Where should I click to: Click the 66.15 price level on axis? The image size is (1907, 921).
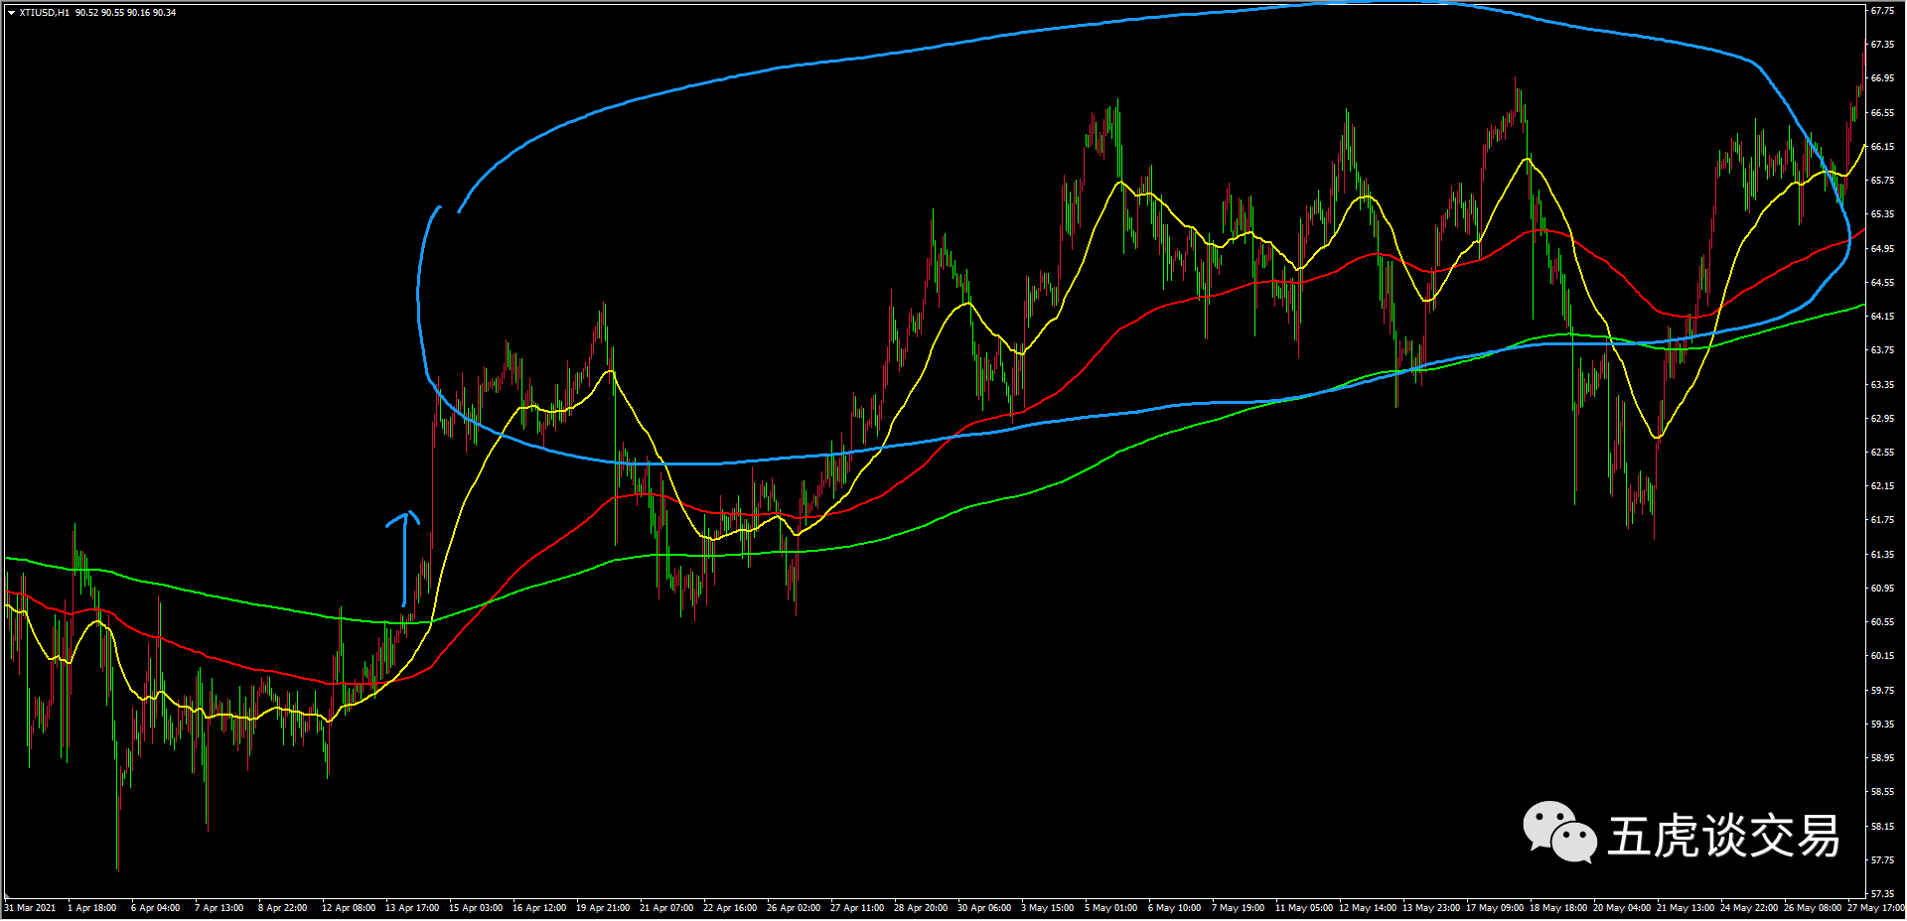pos(1882,147)
